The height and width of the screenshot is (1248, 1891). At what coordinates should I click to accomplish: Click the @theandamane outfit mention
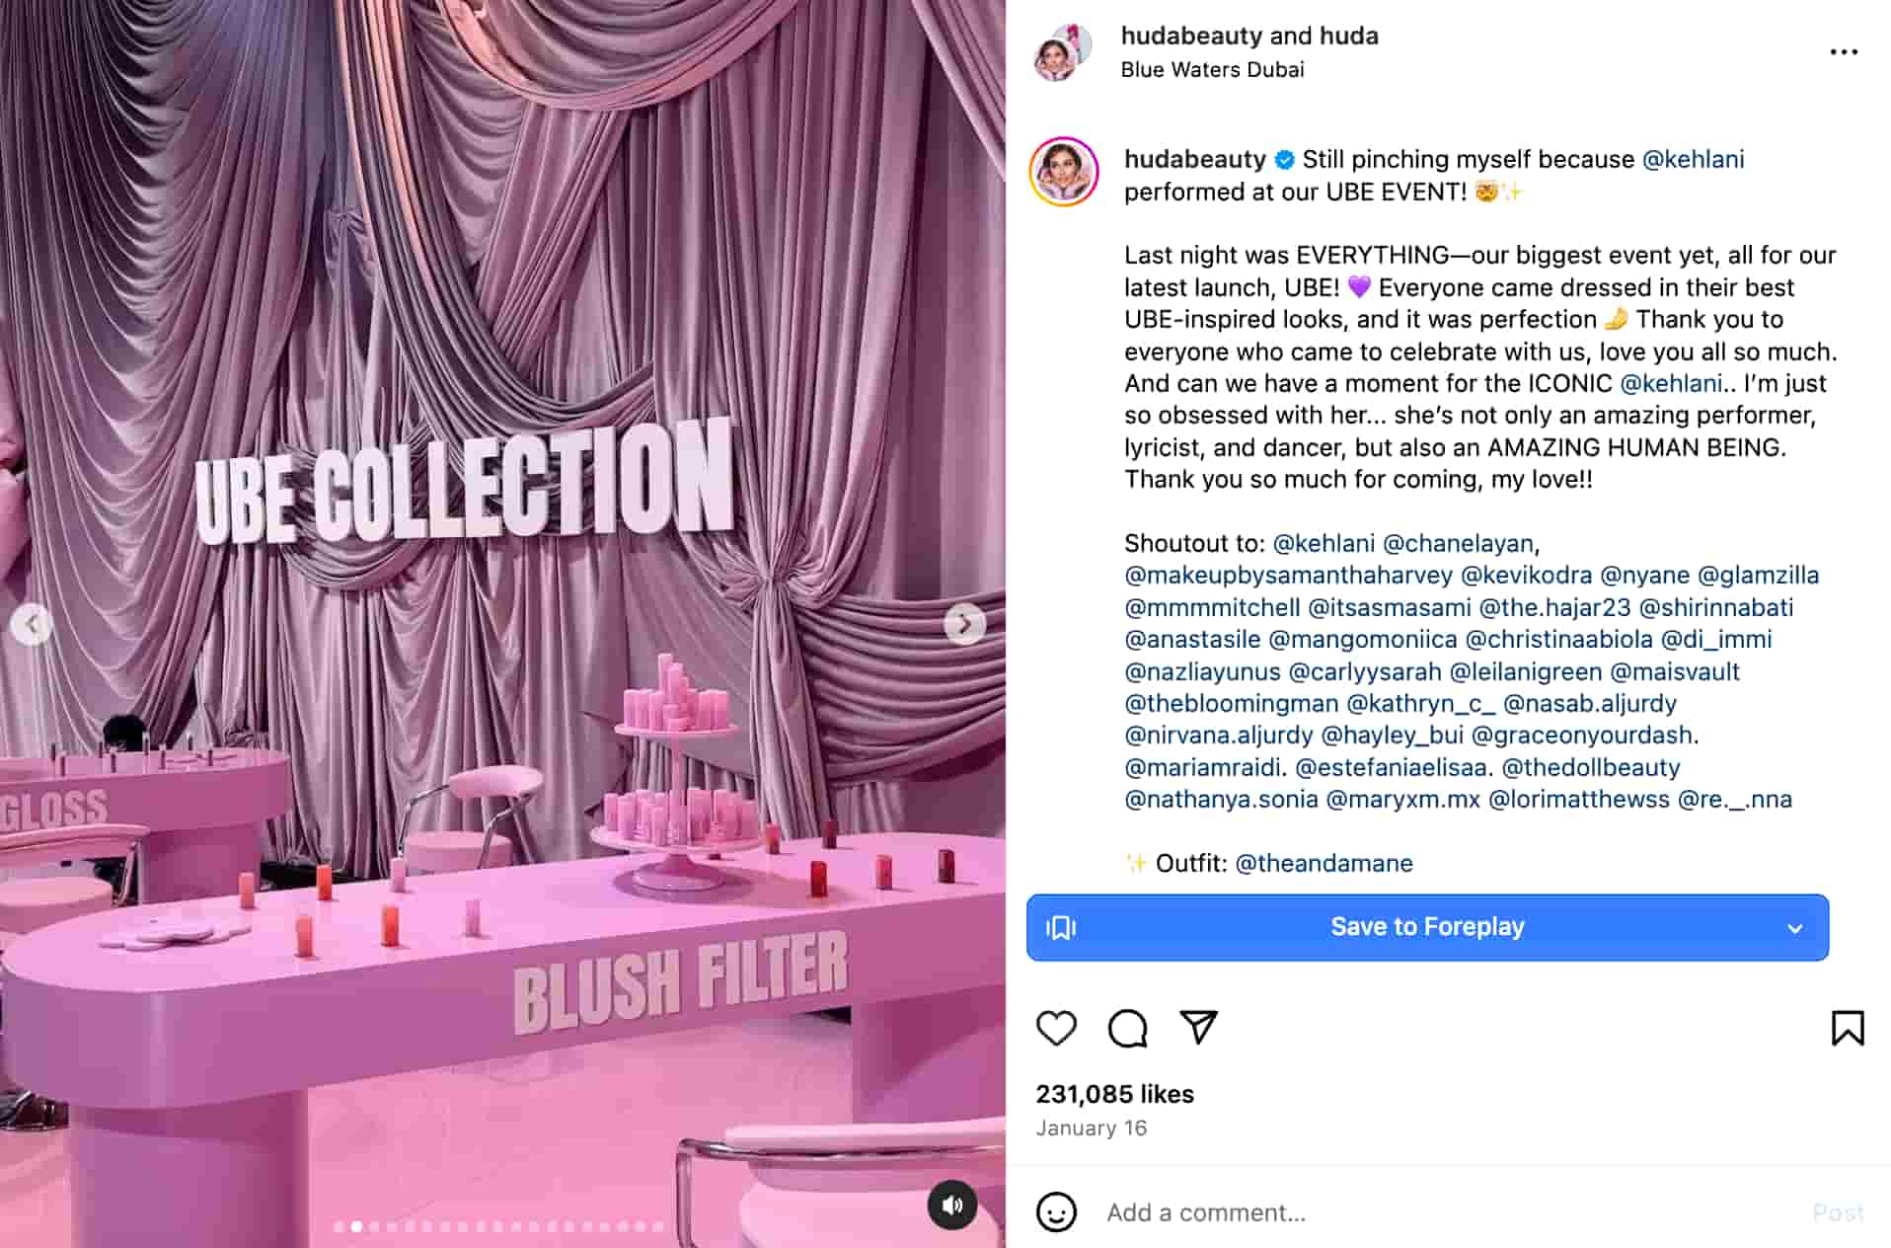tap(1323, 862)
